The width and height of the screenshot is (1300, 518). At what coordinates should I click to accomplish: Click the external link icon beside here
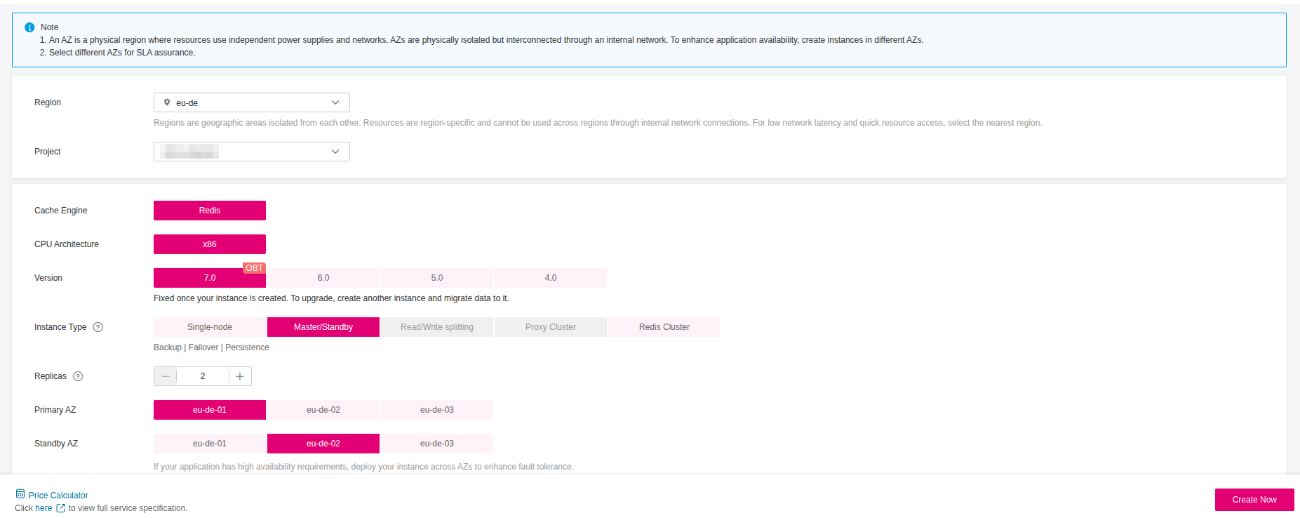(x=60, y=508)
